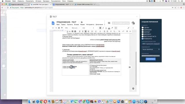Click the print icon in Docs toolbar

coord(59,28)
